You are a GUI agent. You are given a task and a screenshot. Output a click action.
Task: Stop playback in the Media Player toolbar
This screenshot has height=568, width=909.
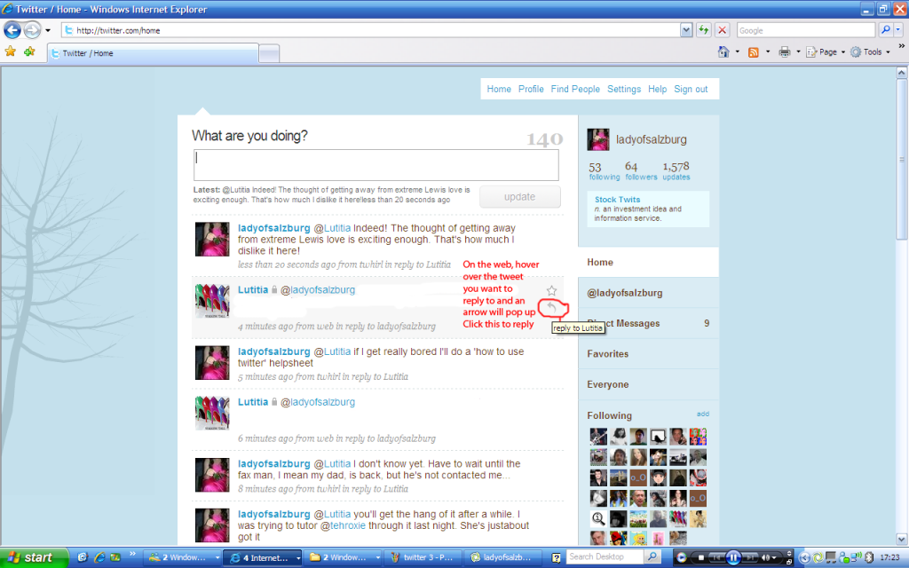point(701,557)
